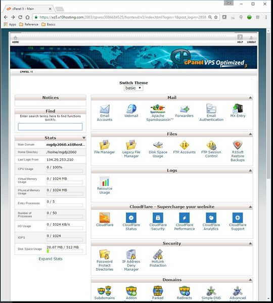Go to the browser home page
The width and height of the screenshot is (273, 303).
[27, 17]
